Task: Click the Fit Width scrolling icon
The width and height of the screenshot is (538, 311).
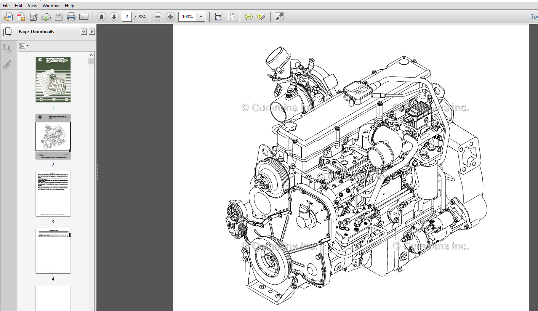Action: [x=218, y=17]
